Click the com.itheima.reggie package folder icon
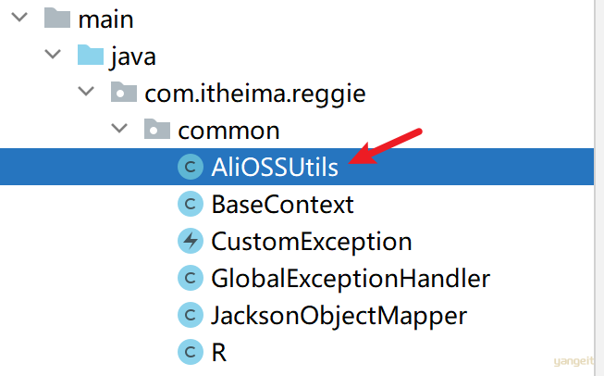Screen dimensions: 604x376 pos(124,92)
